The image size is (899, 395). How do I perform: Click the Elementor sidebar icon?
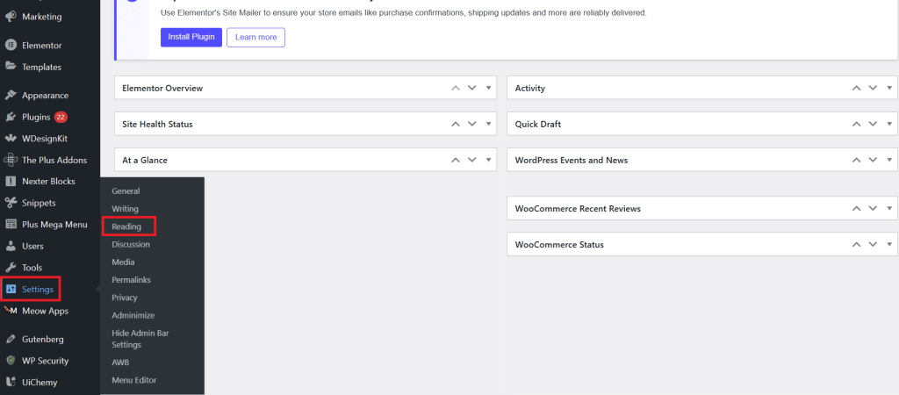[x=11, y=46]
